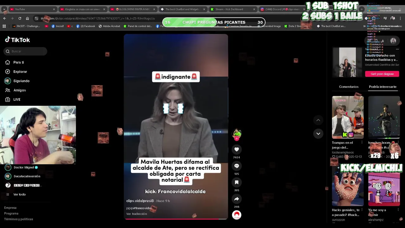The image size is (405, 228).
Task: Open haechan boom video thumbnail
Action: [x=384, y=117]
